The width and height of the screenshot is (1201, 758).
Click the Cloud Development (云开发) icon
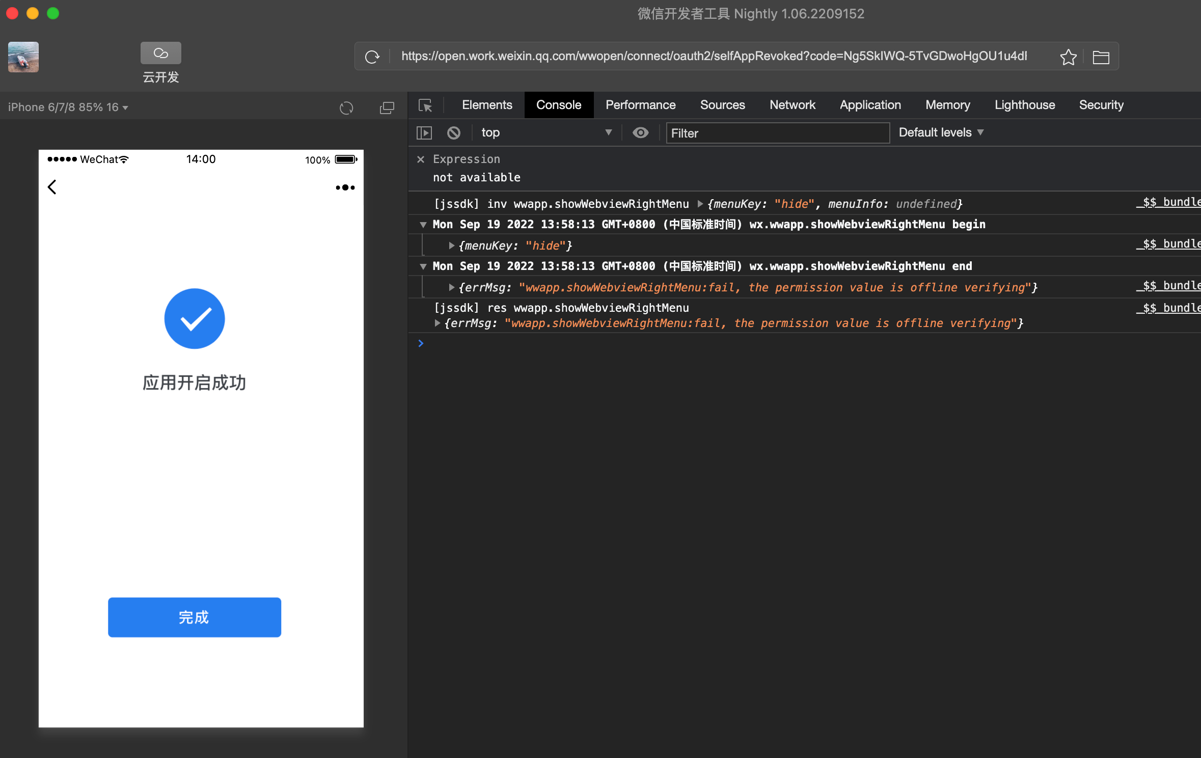160,53
